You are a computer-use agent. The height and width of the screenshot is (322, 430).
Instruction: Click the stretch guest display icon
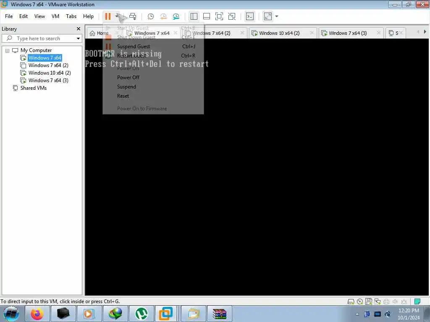(x=268, y=16)
